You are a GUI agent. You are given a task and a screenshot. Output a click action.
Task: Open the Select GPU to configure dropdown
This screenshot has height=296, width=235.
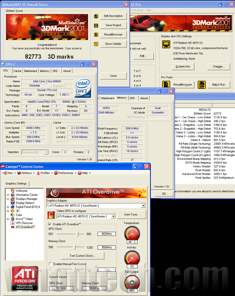pos(113,216)
